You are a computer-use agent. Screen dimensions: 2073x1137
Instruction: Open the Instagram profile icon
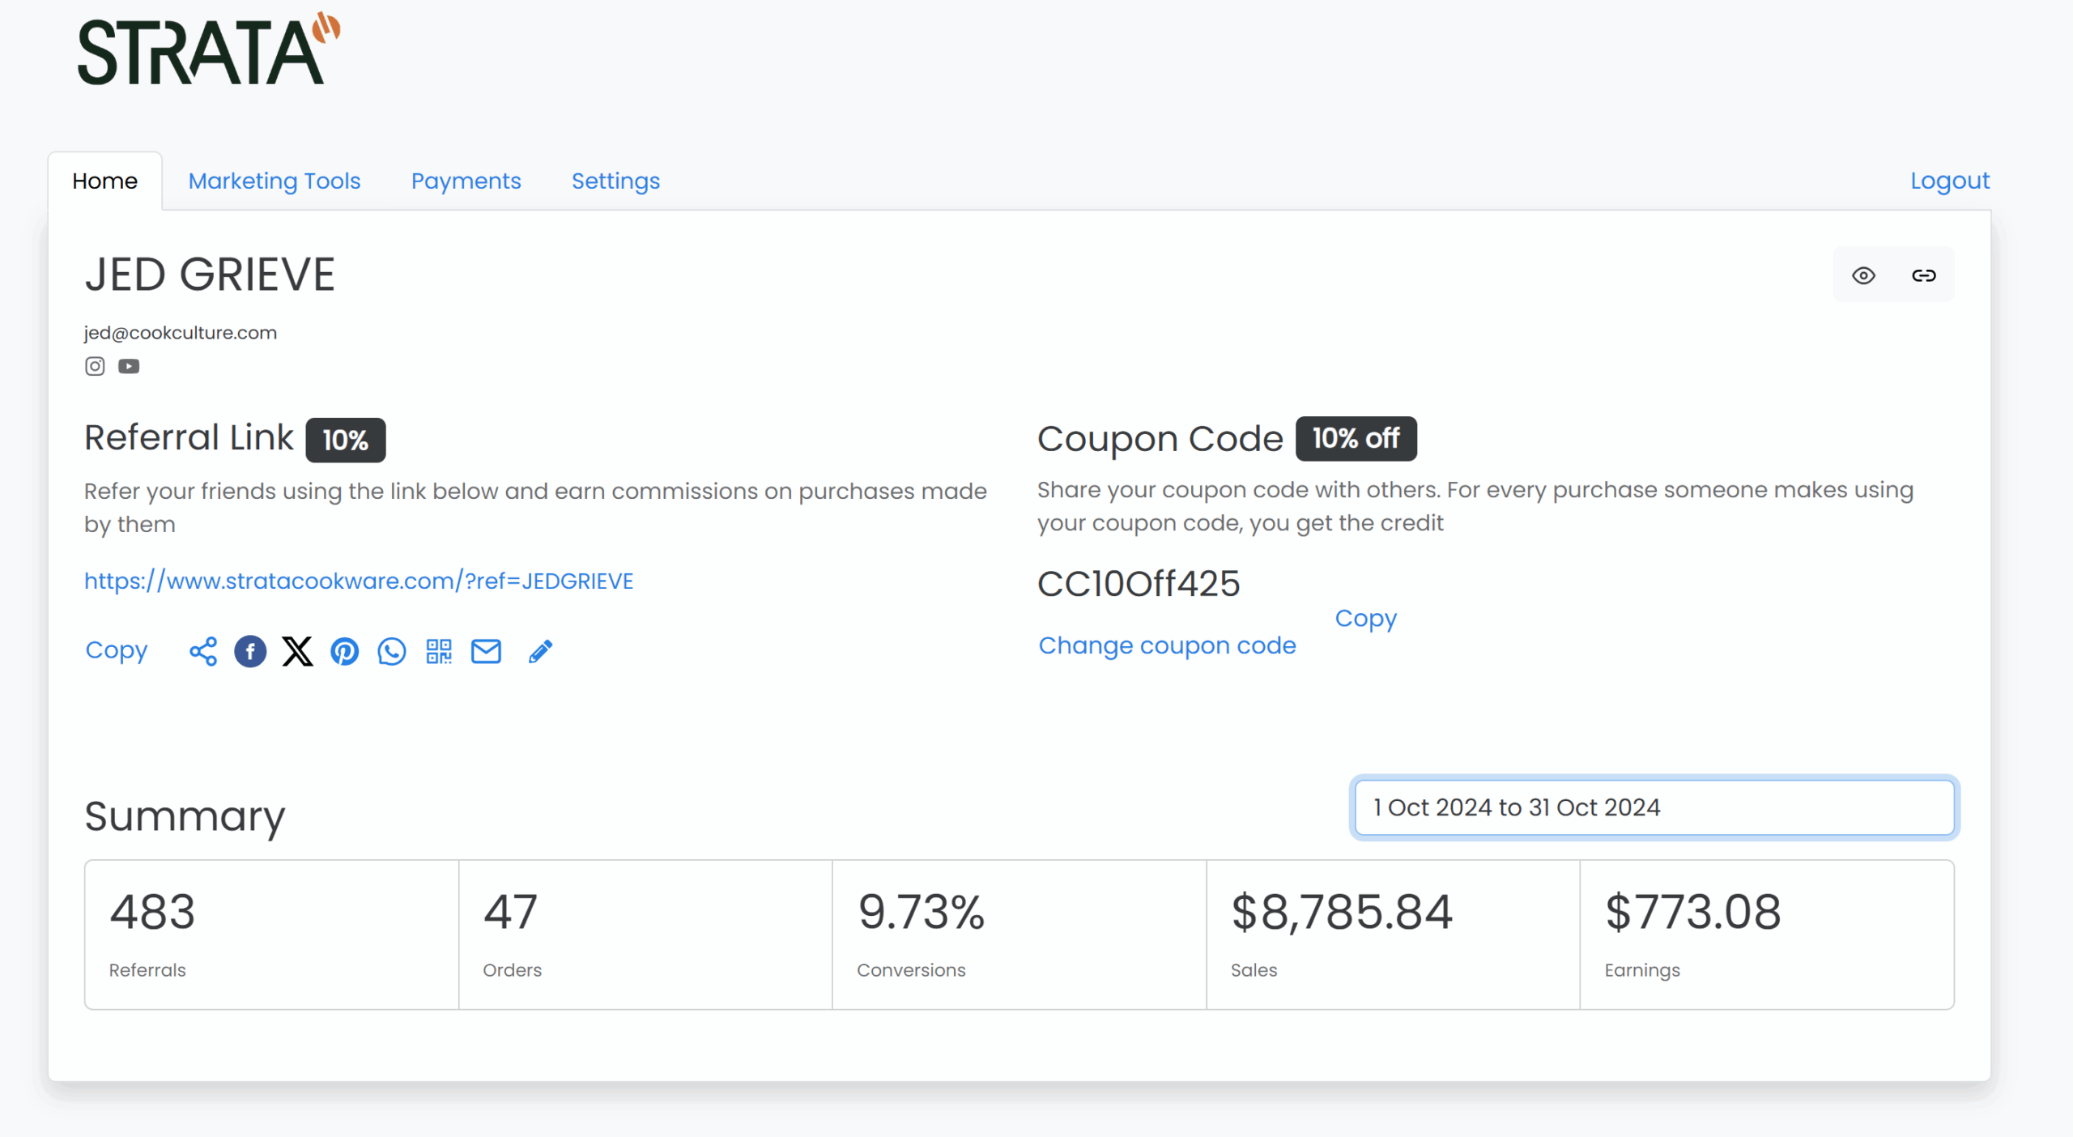(x=95, y=366)
